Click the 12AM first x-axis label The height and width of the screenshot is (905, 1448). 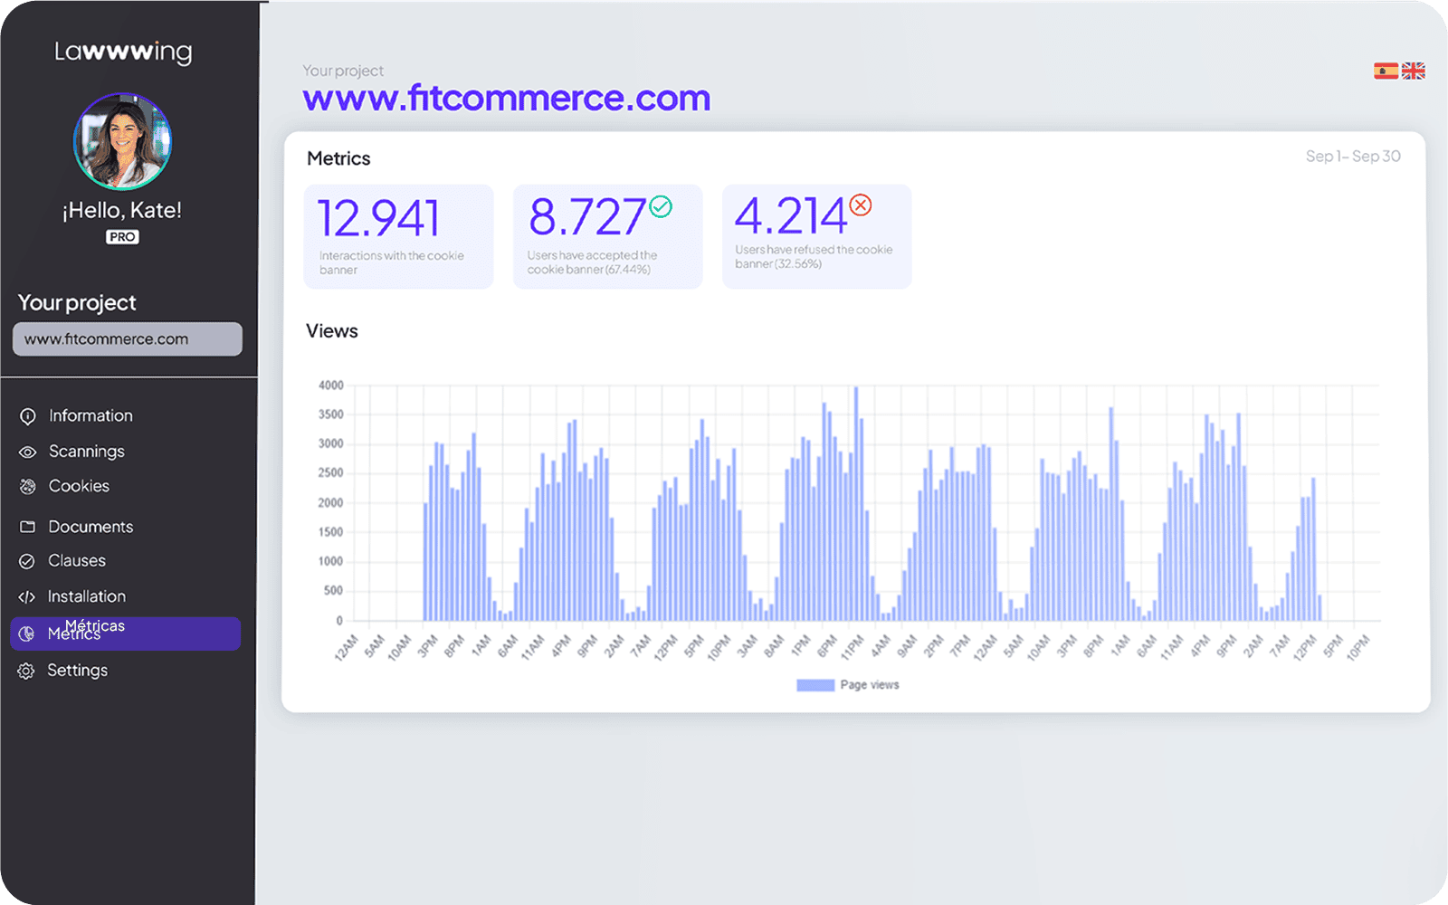(347, 648)
